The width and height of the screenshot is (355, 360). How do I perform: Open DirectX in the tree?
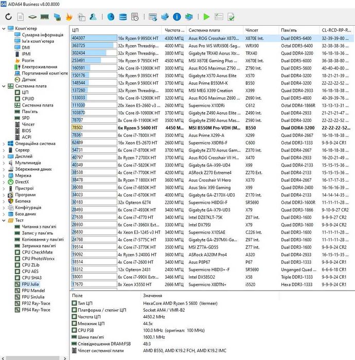pyautogui.click(x=22, y=182)
